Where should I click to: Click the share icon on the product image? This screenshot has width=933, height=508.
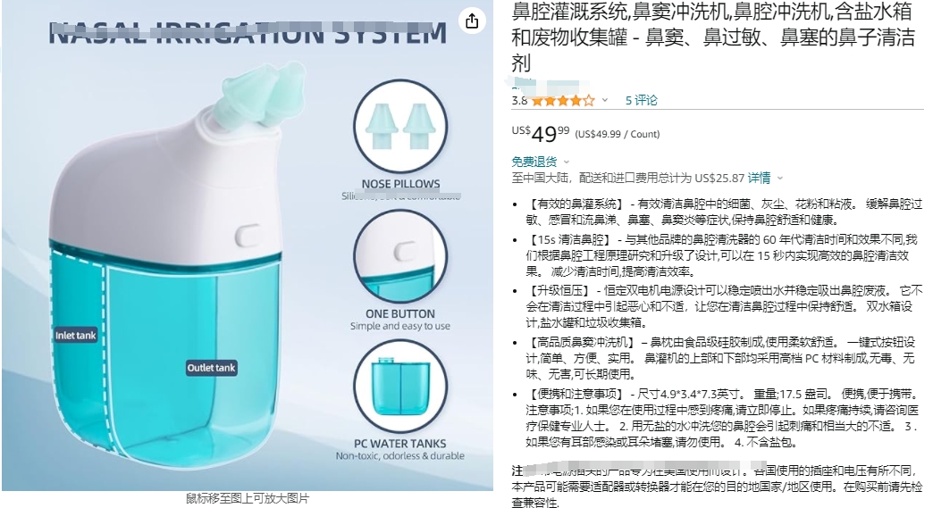point(472,21)
